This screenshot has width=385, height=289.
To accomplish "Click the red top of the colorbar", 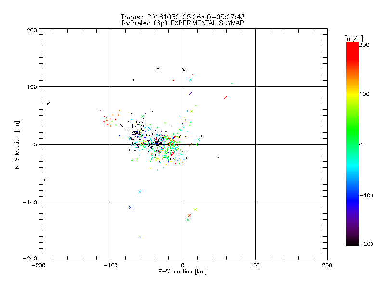I will point(352,46).
